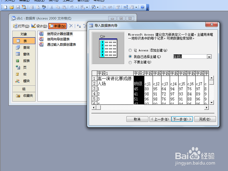Image resolution: width=228 pixels, height=171 pixels.
Task: Click the preview horizontal scroll left arrow
Action: point(94,108)
